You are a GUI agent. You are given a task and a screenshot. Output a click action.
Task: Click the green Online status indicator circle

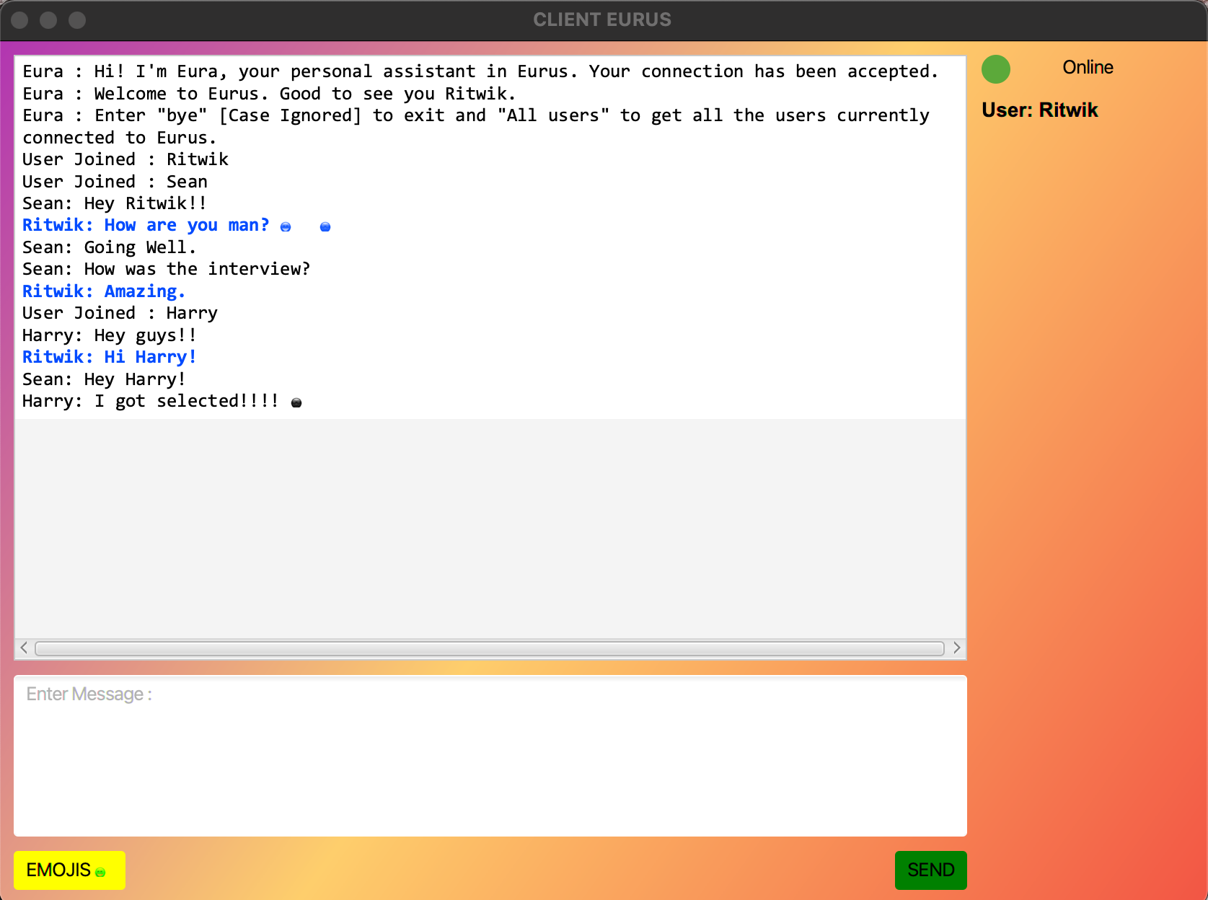995,69
